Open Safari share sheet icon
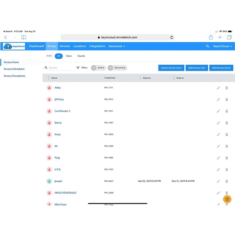The width and height of the screenshot is (235, 235). 211,37
